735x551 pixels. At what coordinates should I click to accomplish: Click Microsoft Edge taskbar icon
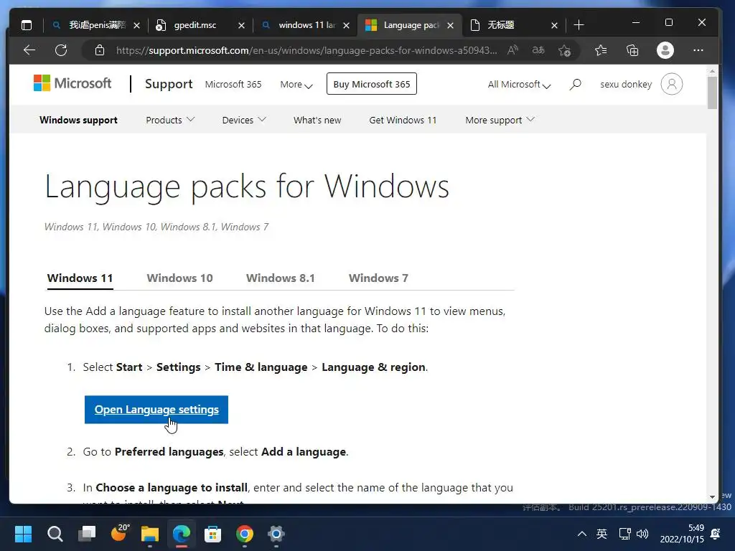pos(182,534)
